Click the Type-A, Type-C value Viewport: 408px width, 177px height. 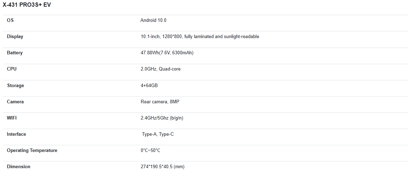click(158, 134)
